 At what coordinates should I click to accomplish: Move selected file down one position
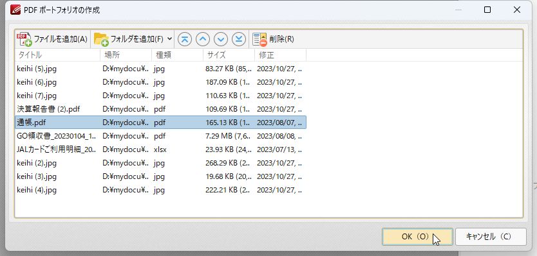pyautogui.click(x=221, y=39)
